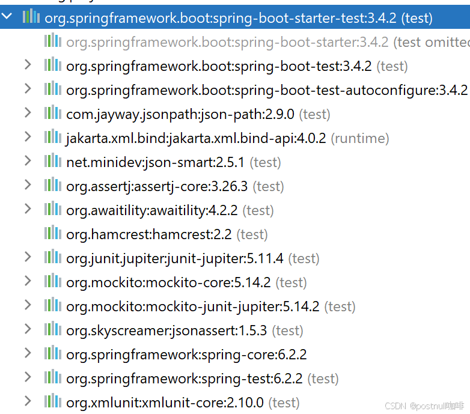Select org.springframework:spring-test:6.2.2 text
The height and width of the screenshot is (414, 470).
[185, 379]
